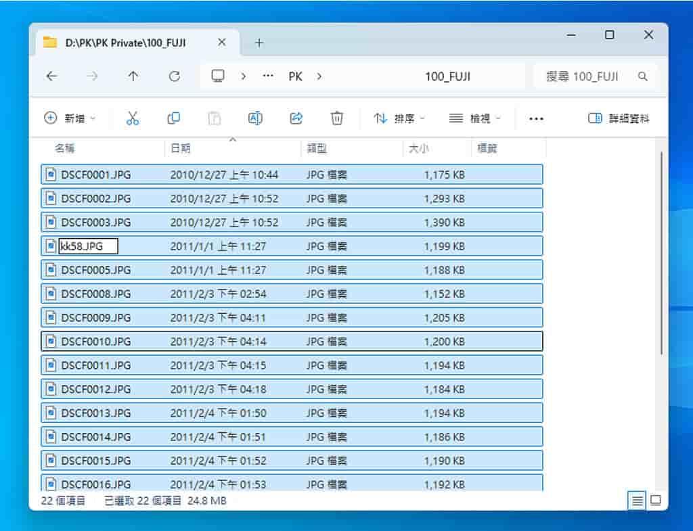The height and width of the screenshot is (531, 693).
Task: Open the 檢視 (View) dropdown
Action: coord(476,118)
